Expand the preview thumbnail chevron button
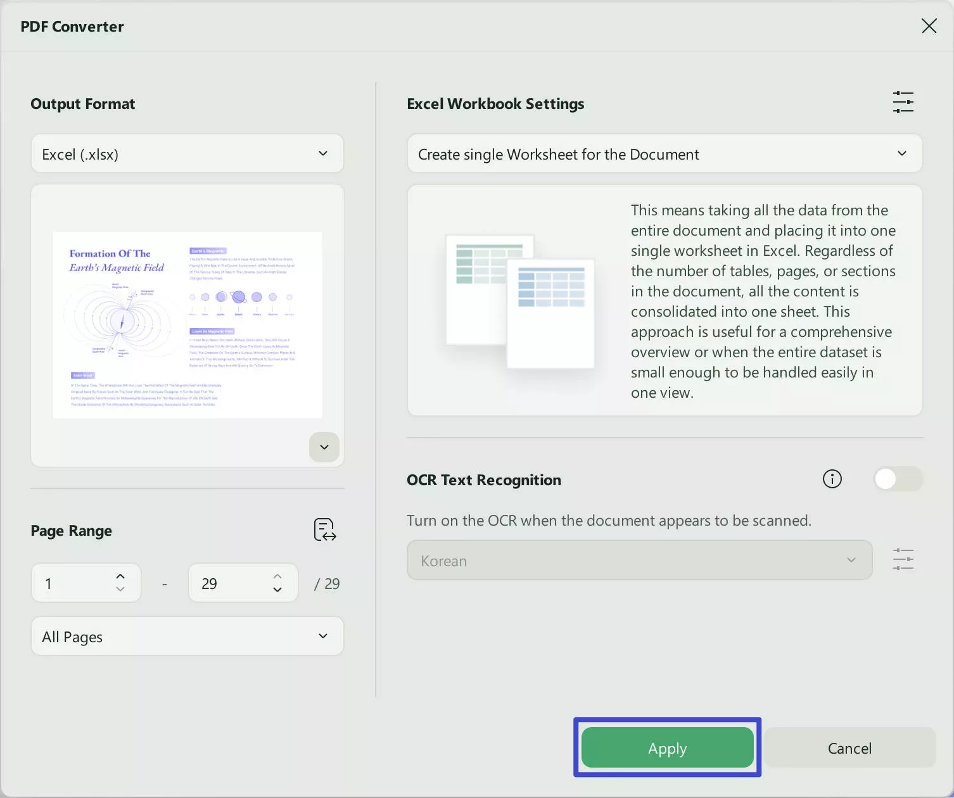Screen dimensions: 954x798 324,447
